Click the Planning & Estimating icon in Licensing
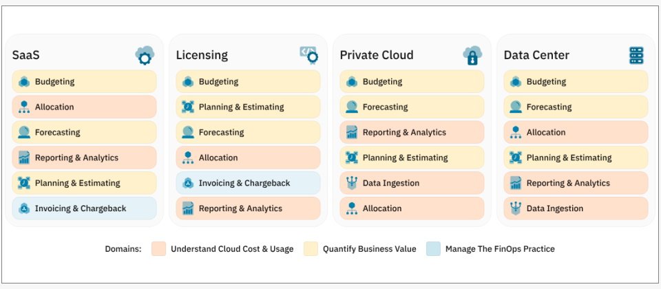This screenshot has width=661, height=289. 188,107
